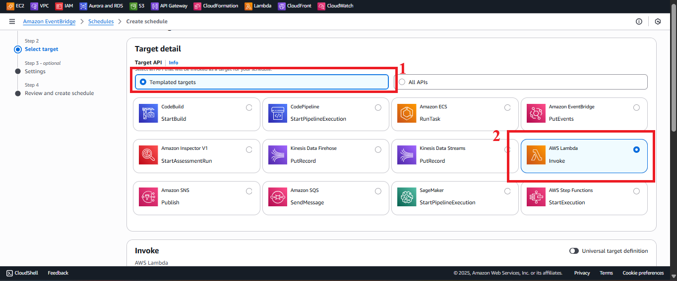Open the info panel icon at top right

(x=639, y=21)
